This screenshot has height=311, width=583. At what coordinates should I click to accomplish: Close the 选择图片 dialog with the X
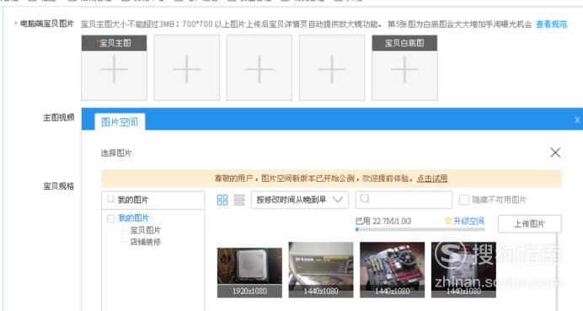point(555,153)
